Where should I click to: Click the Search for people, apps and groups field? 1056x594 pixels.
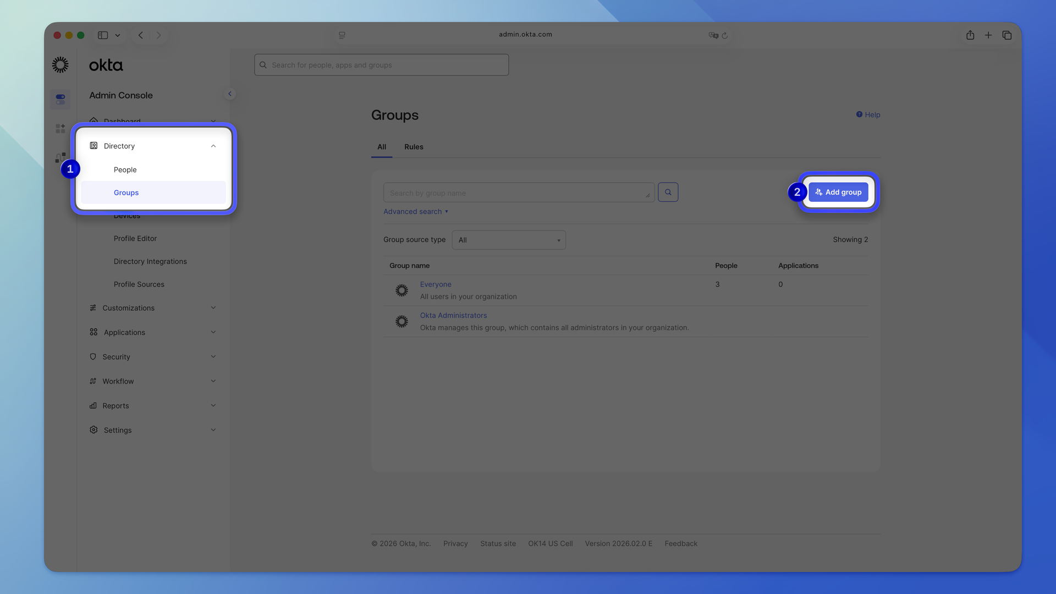tap(382, 65)
